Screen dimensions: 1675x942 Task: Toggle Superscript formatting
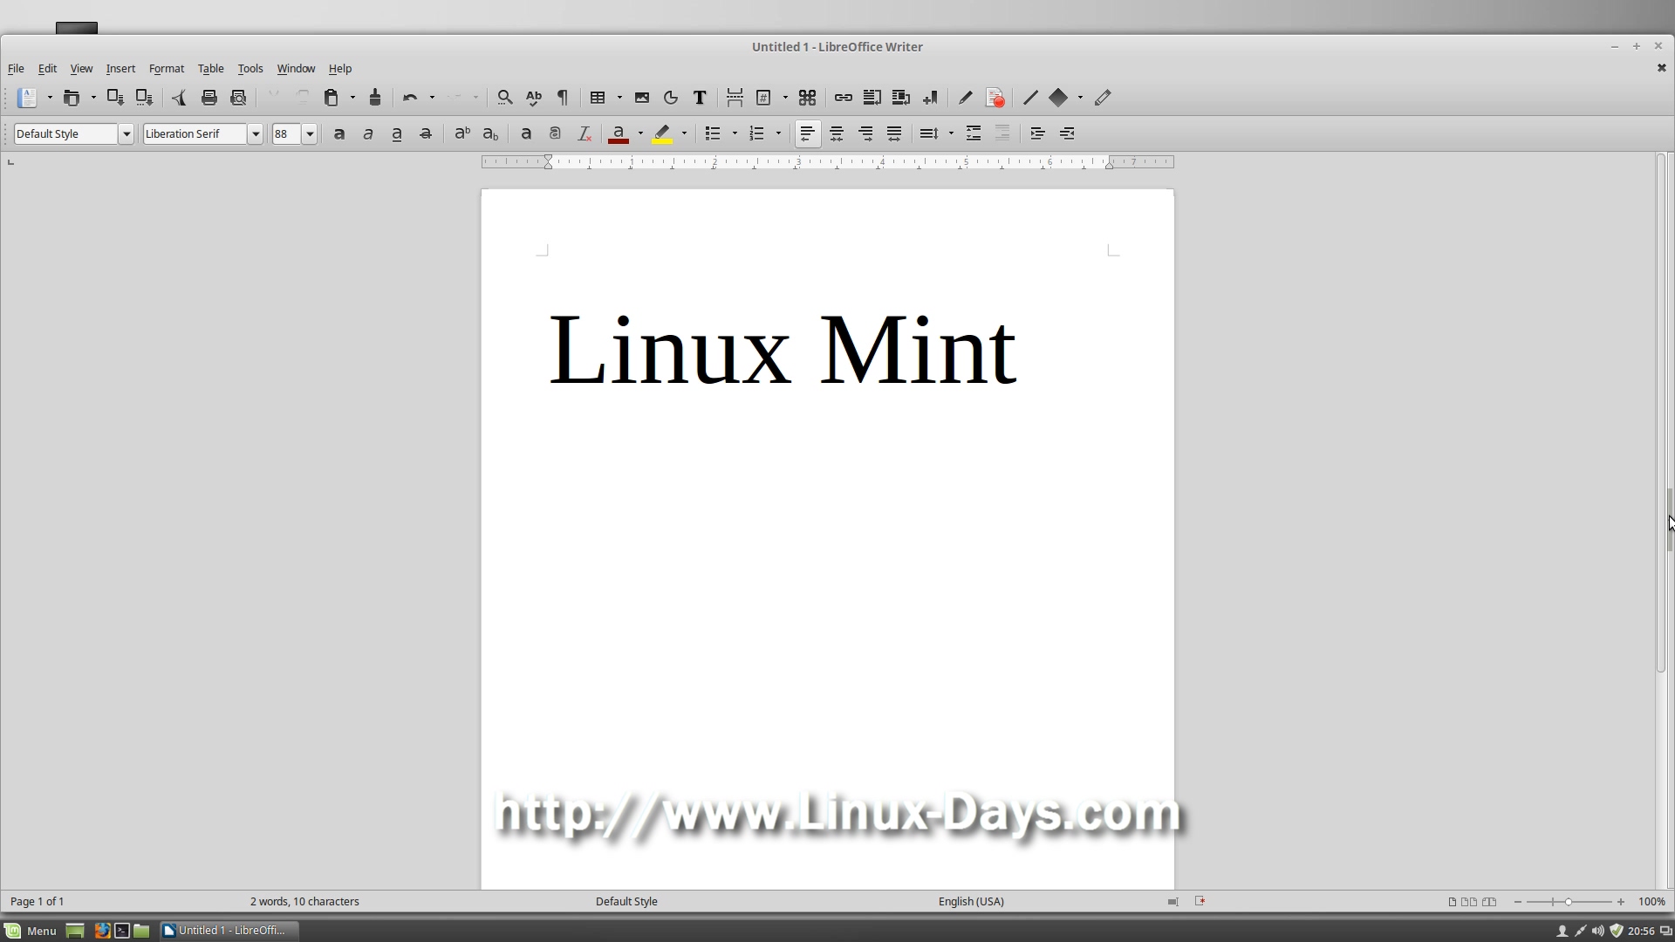click(461, 133)
